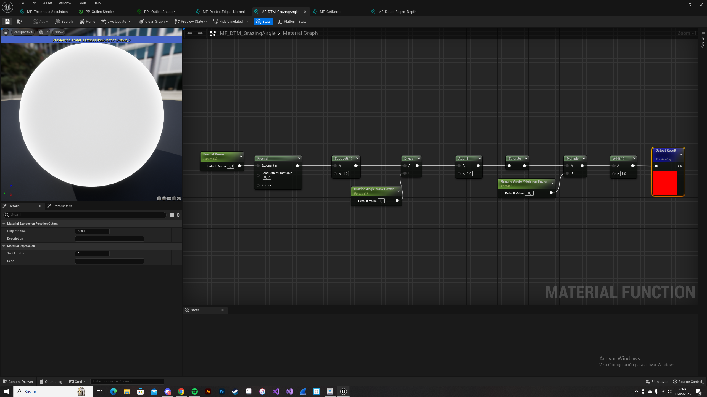707x397 pixels.
Task: Open the Asset menu
Action: 48,3
